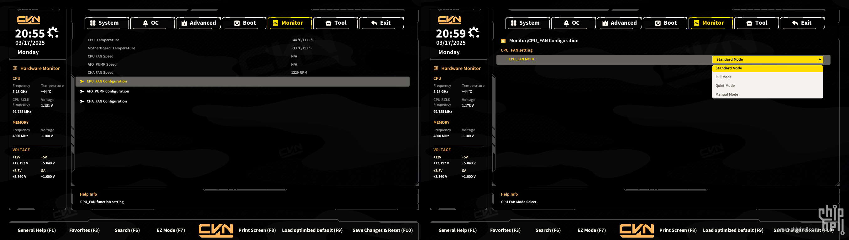Click the +44 °C/+111 °F temperature value
Viewport: 849px width, 240px height.
pos(302,40)
